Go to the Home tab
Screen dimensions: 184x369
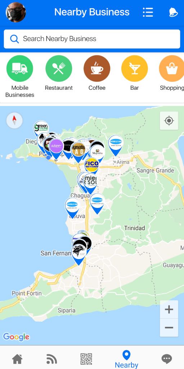[x=17, y=359]
